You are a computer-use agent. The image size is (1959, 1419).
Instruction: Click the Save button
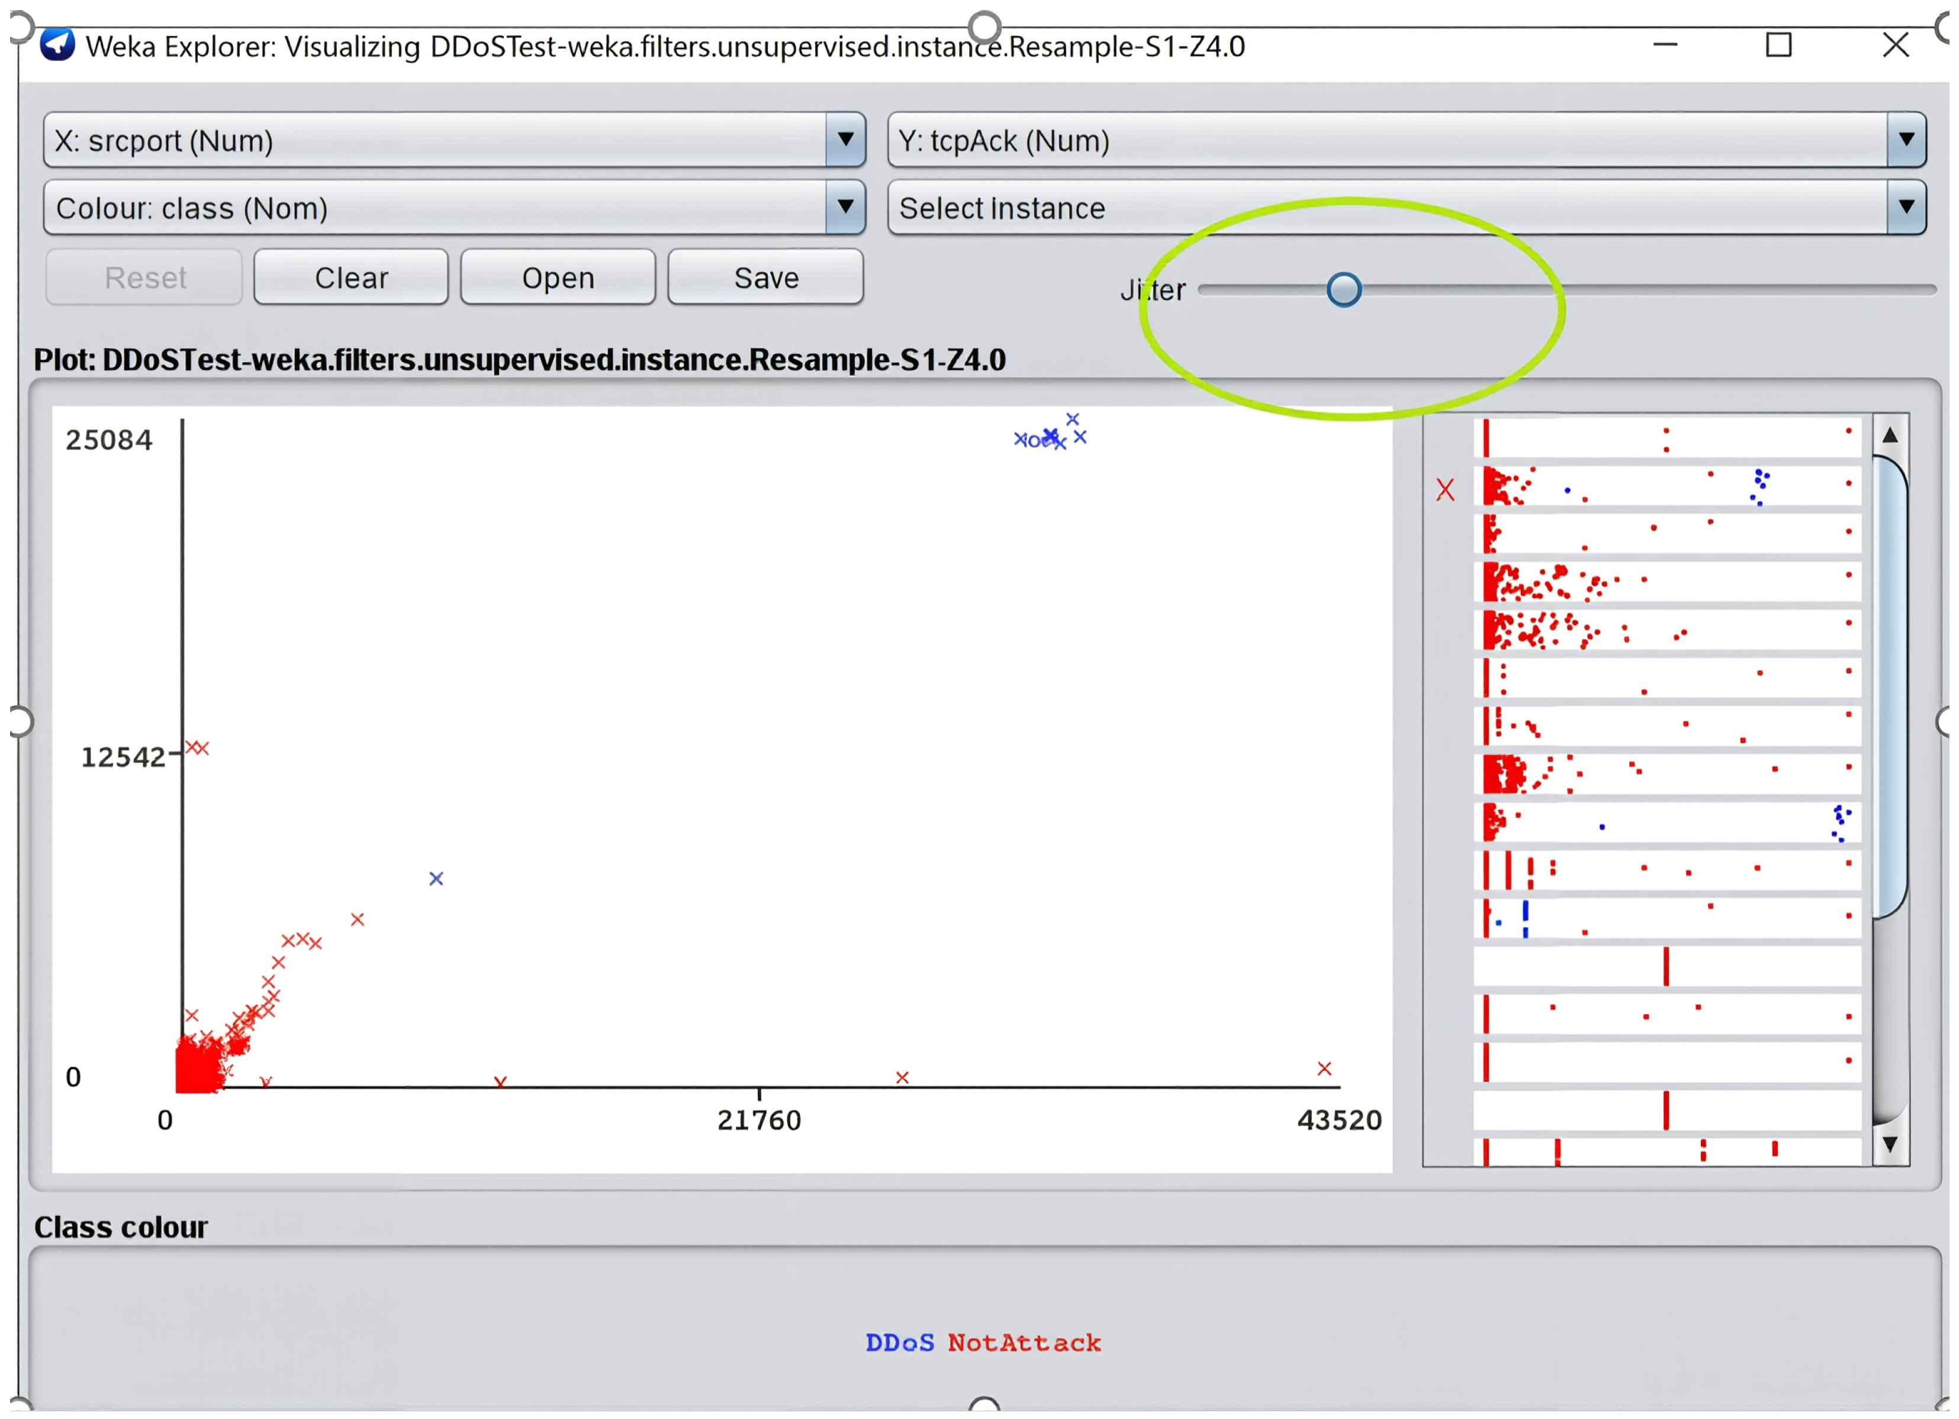pos(766,278)
